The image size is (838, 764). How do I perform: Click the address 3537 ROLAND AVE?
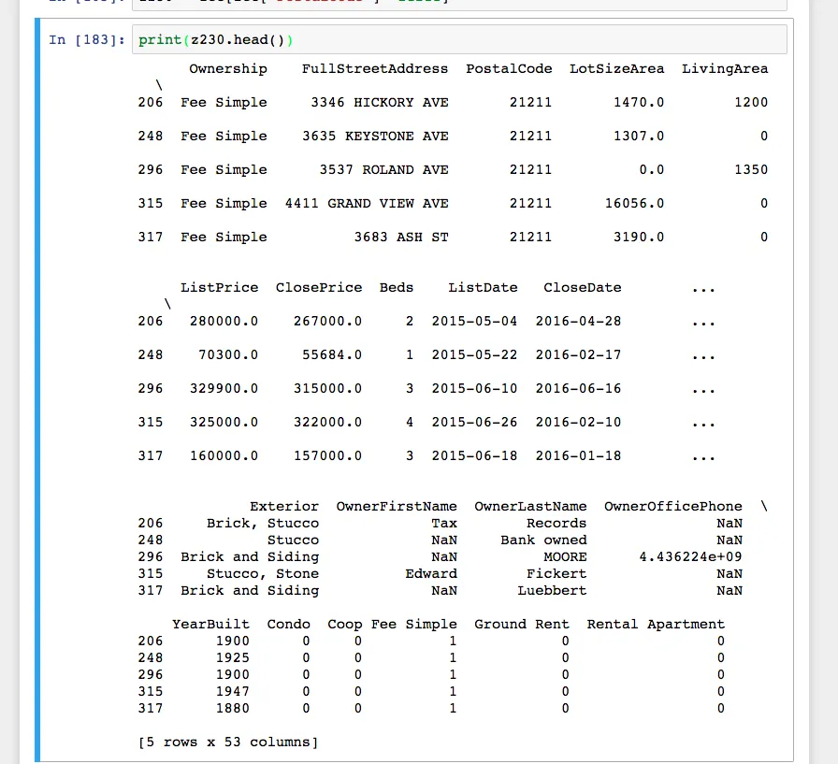coord(383,169)
